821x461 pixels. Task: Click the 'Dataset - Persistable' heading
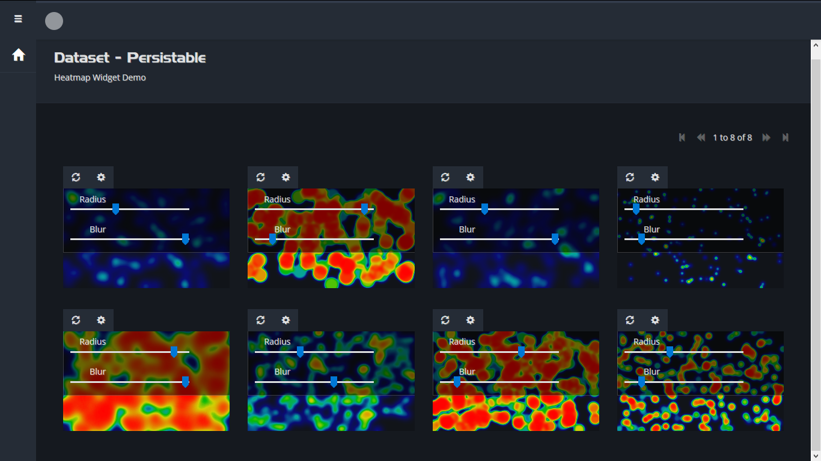click(130, 58)
